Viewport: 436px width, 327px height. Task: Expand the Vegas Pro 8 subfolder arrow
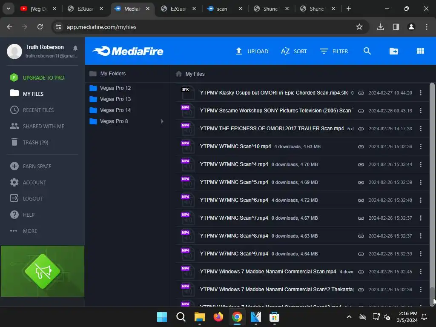point(162,121)
